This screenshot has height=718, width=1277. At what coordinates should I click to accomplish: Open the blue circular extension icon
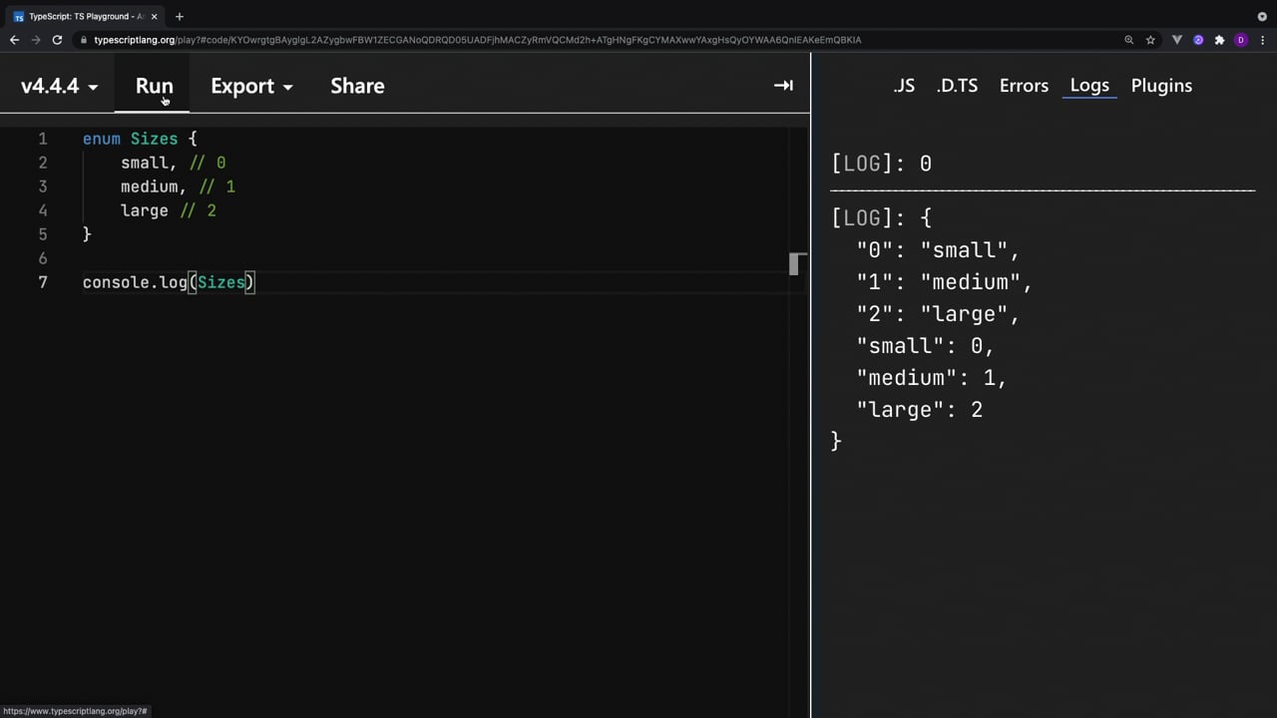(1198, 40)
